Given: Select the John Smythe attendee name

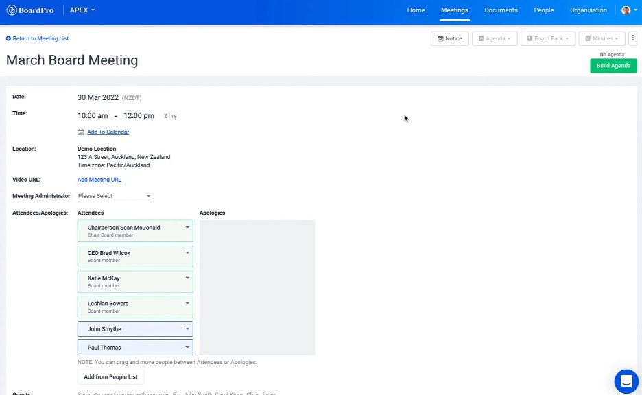Looking at the screenshot, I should pyautogui.click(x=104, y=329).
